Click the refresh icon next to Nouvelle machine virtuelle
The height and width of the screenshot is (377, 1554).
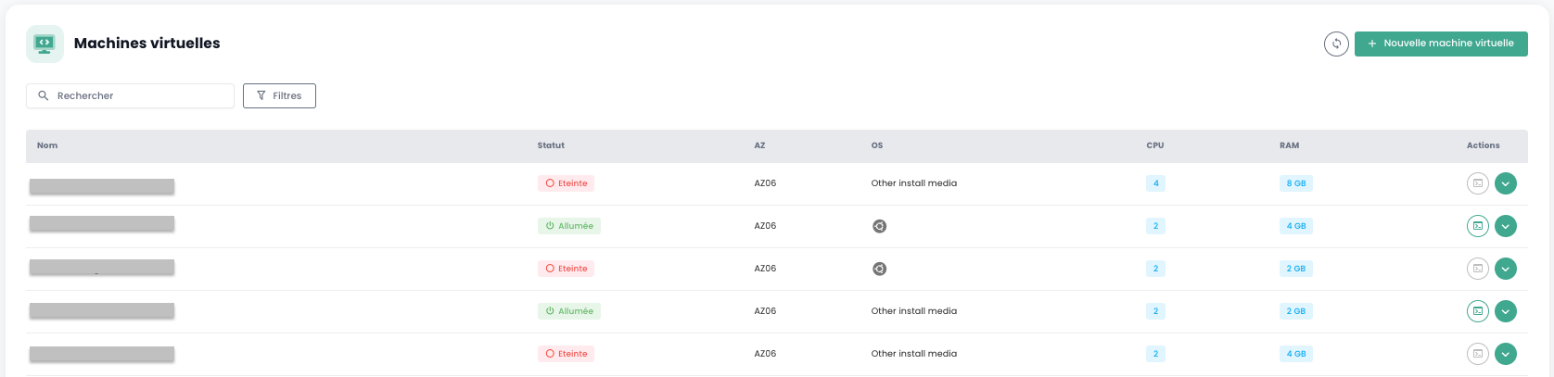tap(1336, 44)
